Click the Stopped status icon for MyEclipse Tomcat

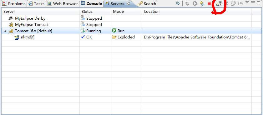[x=83, y=24]
